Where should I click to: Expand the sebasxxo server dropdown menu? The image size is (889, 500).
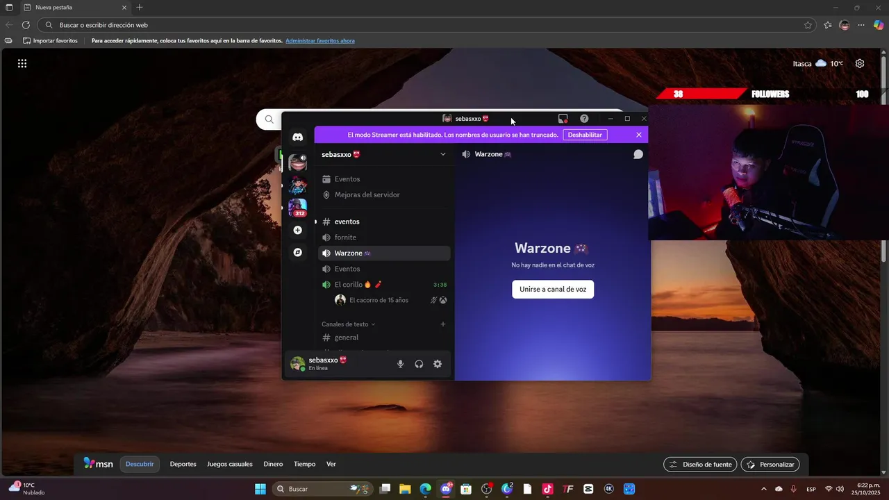443,154
